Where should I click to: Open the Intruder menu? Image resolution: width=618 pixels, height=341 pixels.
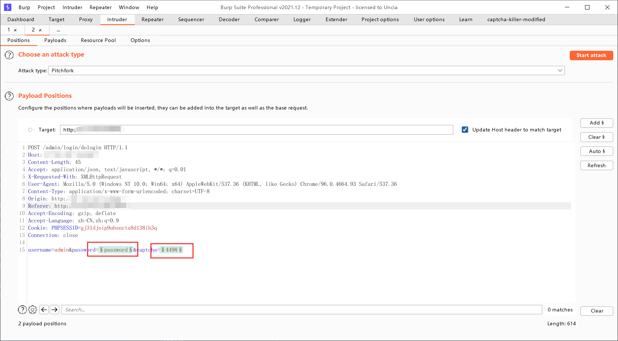coord(72,7)
